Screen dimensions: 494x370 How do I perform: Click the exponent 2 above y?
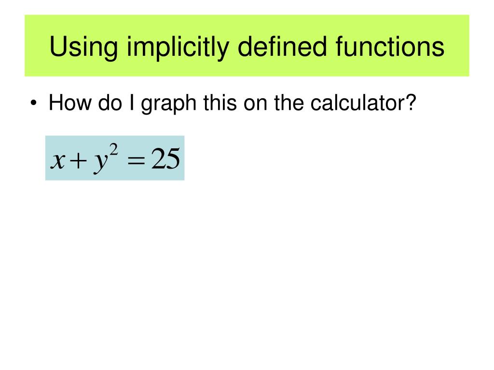click(x=113, y=150)
